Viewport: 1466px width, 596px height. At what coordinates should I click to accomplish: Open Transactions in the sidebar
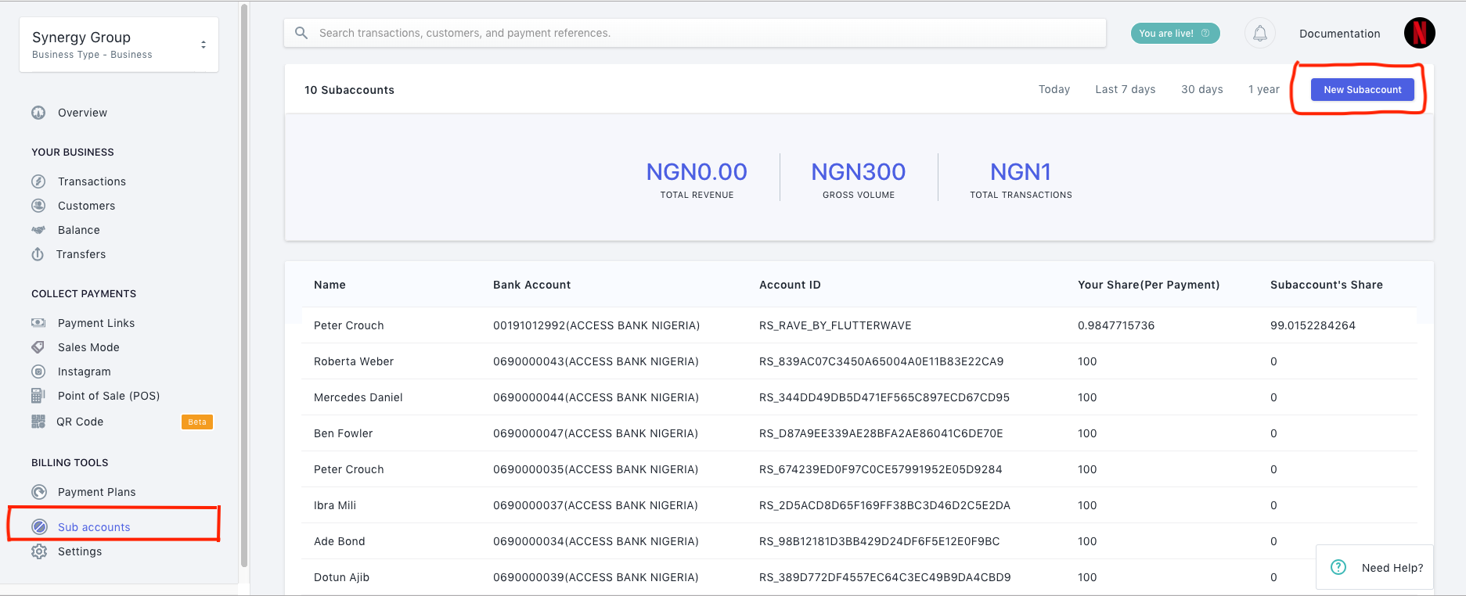point(92,181)
